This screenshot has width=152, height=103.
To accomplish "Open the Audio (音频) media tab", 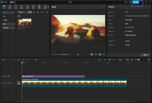I will (10, 6).
